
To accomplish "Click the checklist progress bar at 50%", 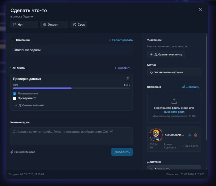I will coord(71,88).
